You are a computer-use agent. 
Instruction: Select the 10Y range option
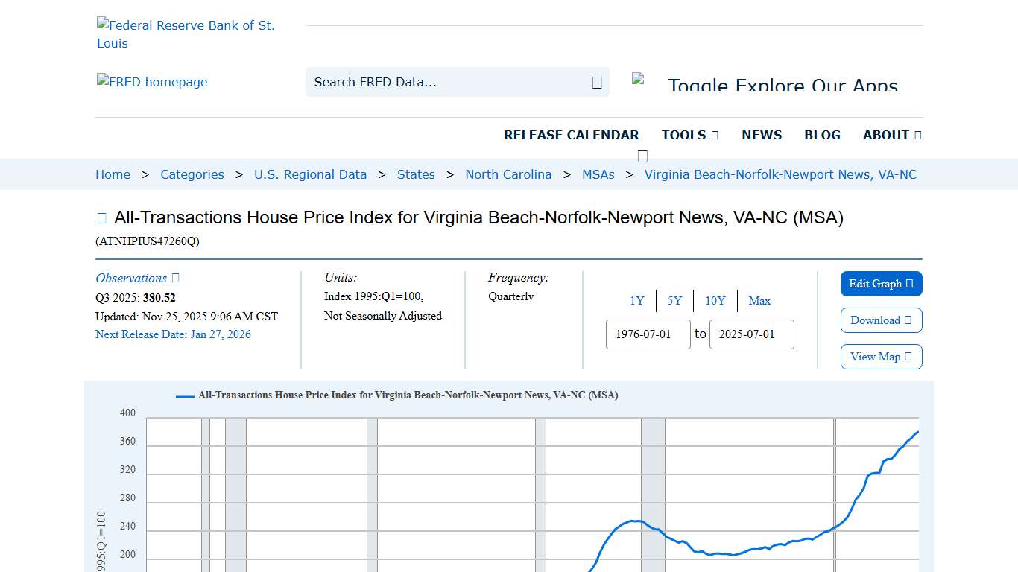point(715,301)
